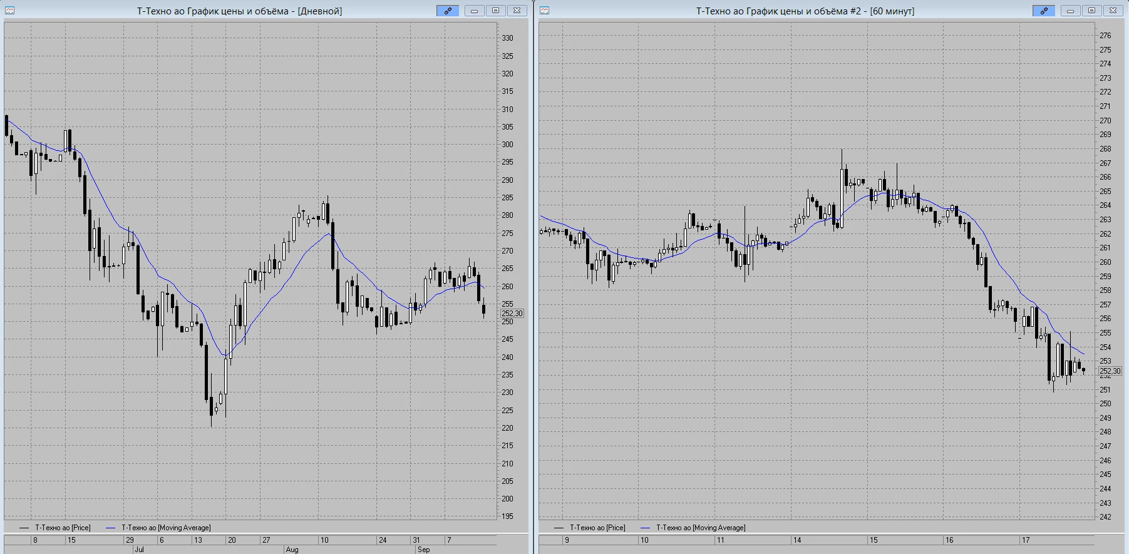The height and width of the screenshot is (554, 1129).
Task: Click the 252,30 price marker on the daily axis
Action: [512, 314]
